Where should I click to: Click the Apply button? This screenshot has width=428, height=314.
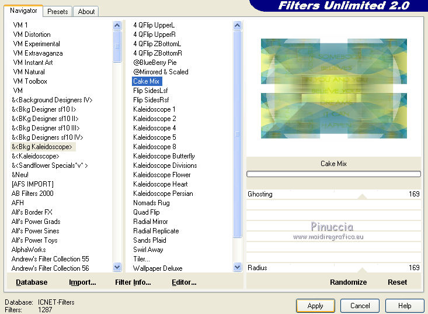click(315, 306)
